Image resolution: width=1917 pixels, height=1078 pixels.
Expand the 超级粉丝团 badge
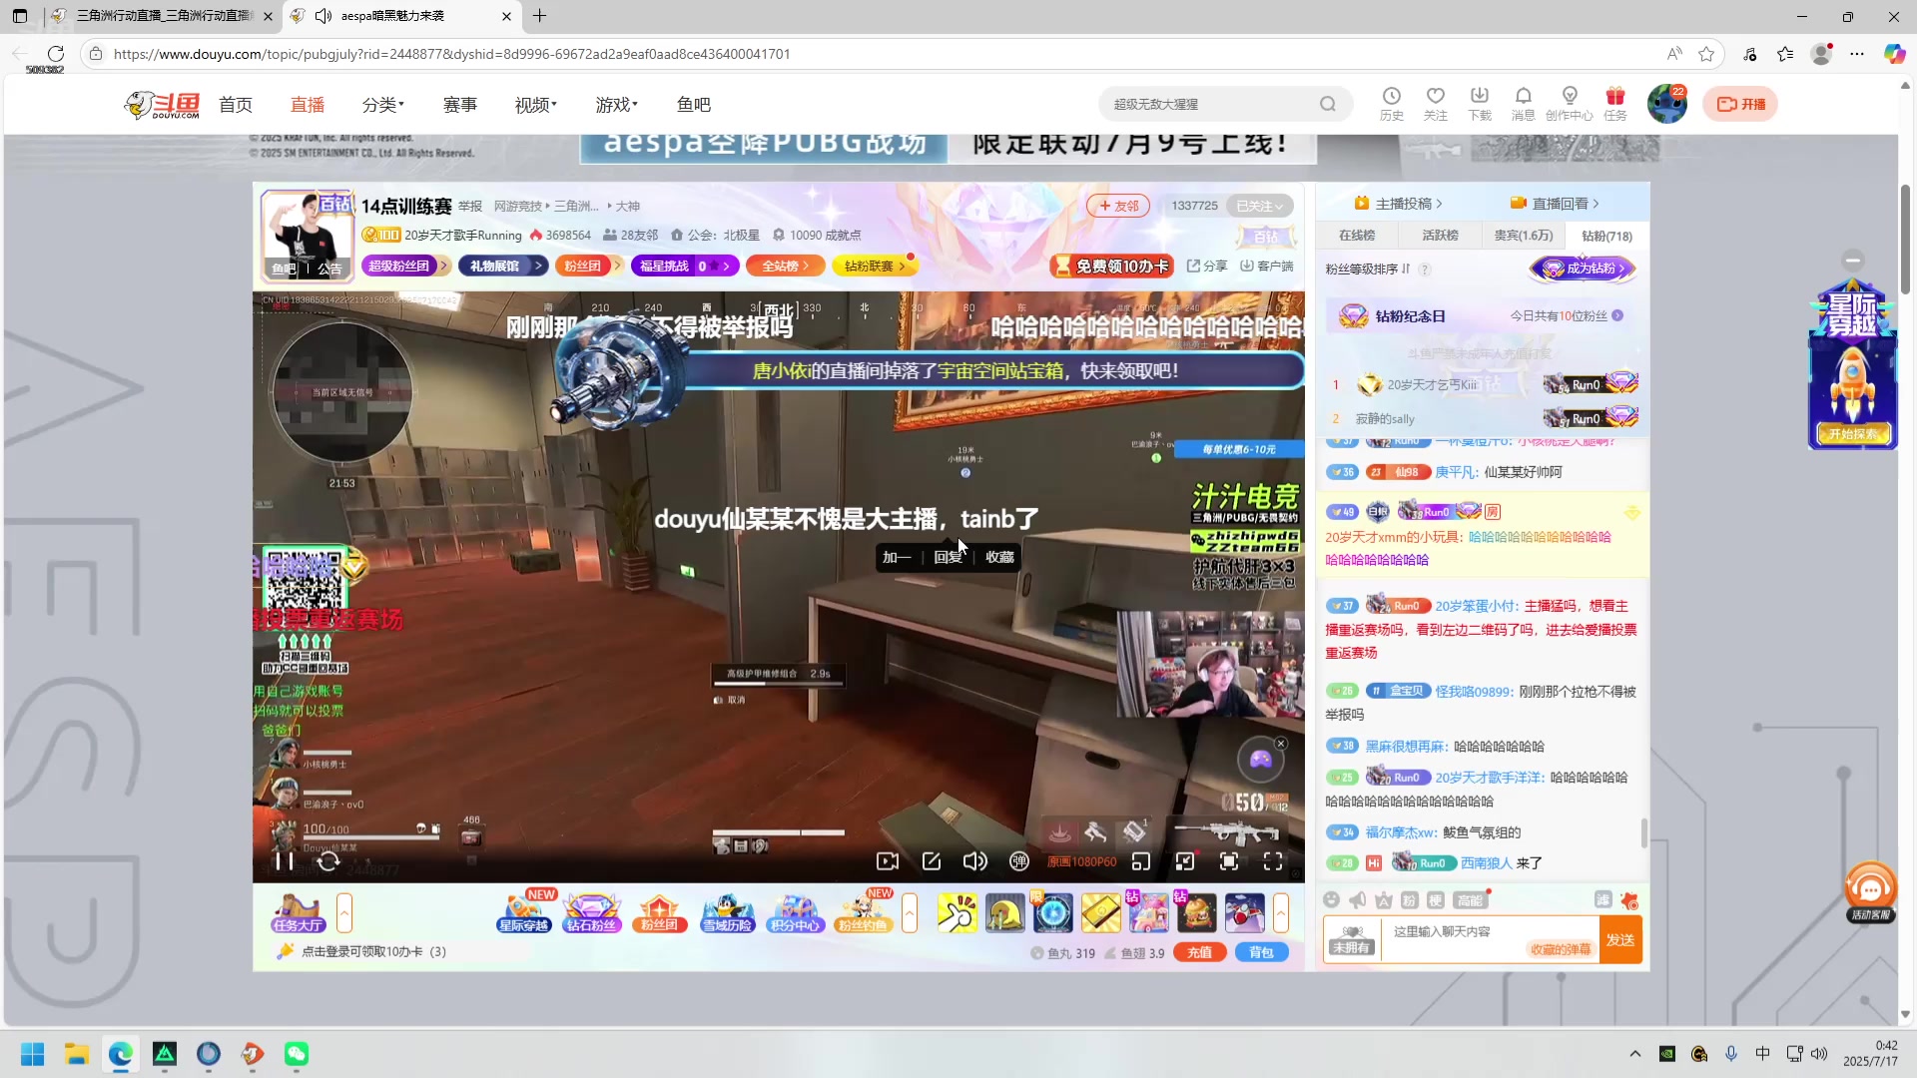[406, 266]
